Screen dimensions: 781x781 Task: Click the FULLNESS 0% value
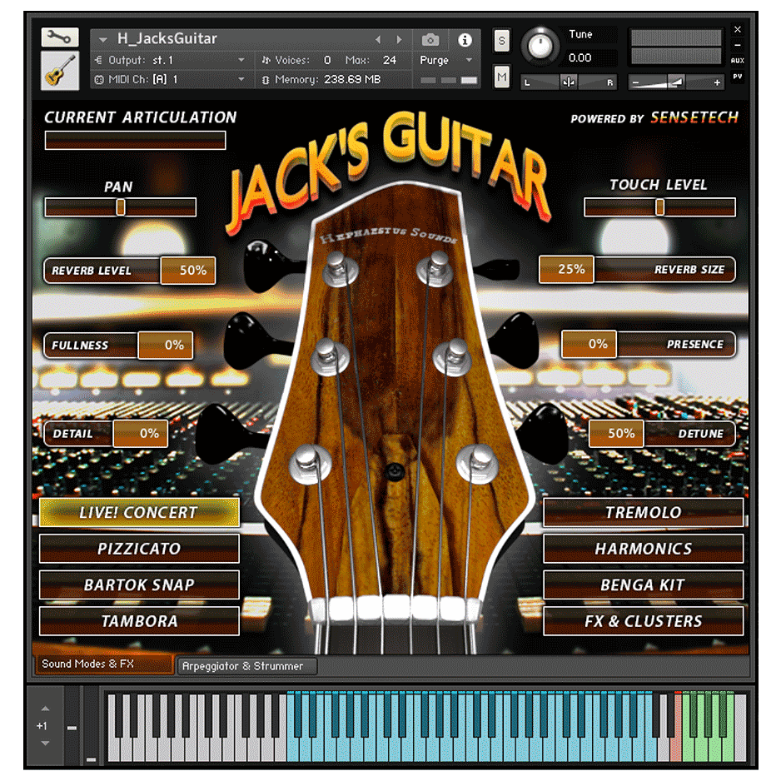click(x=166, y=346)
